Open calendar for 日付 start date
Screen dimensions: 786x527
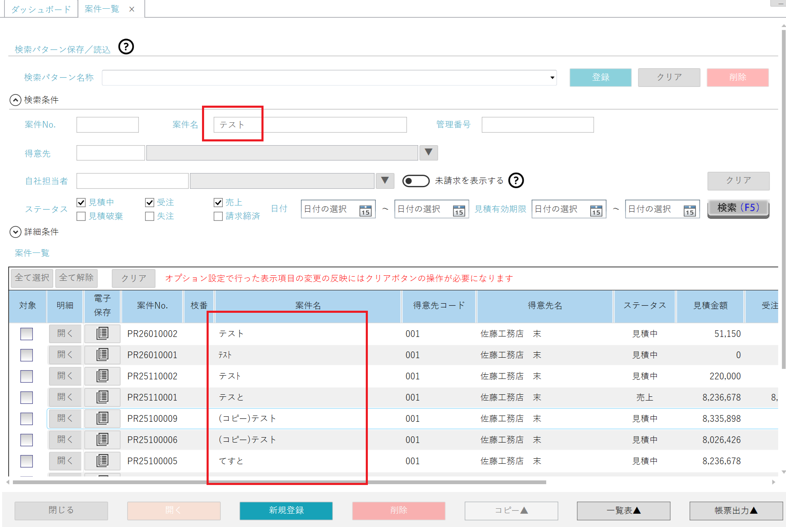(x=365, y=210)
